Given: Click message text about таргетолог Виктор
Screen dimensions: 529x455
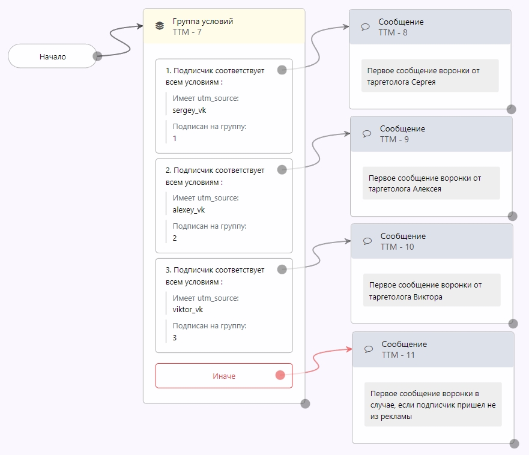Looking at the screenshot, I should pos(432,291).
